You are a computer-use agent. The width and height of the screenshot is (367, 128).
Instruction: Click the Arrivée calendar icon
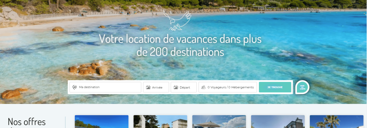[148, 87]
